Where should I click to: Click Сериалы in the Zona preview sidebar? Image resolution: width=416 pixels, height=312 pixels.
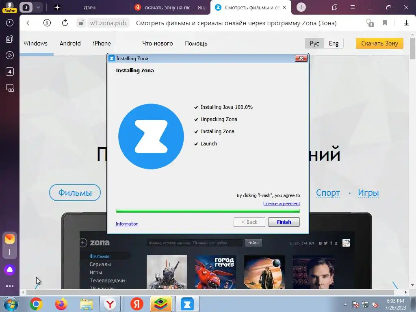click(x=100, y=264)
